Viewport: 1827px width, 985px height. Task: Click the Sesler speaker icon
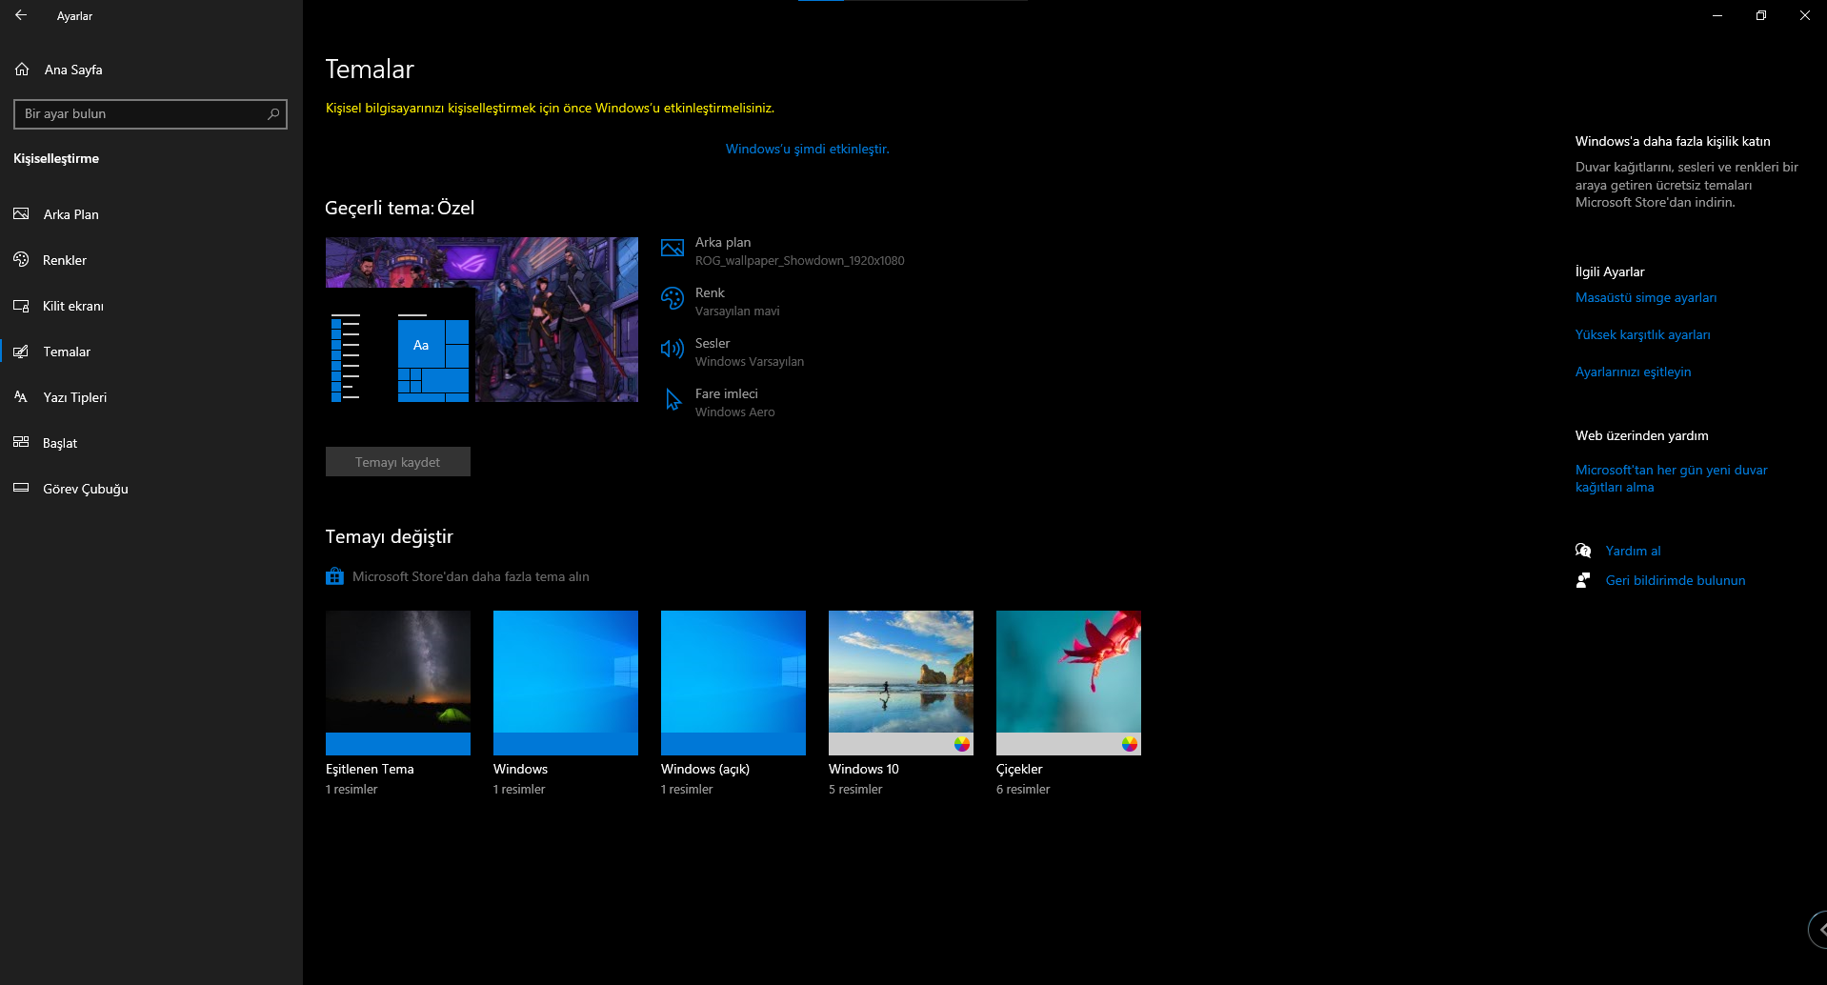point(673,350)
